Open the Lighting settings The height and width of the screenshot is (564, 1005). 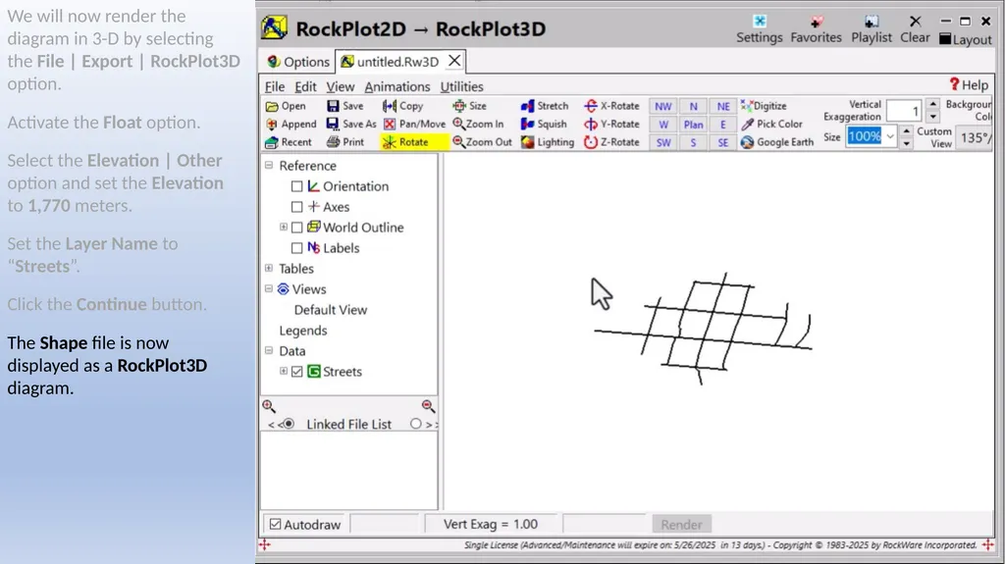pos(548,142)
